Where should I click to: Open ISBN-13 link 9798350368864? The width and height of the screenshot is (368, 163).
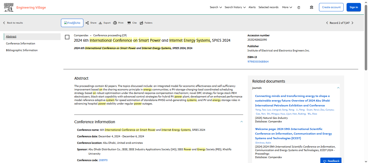(x=258, y=62)
